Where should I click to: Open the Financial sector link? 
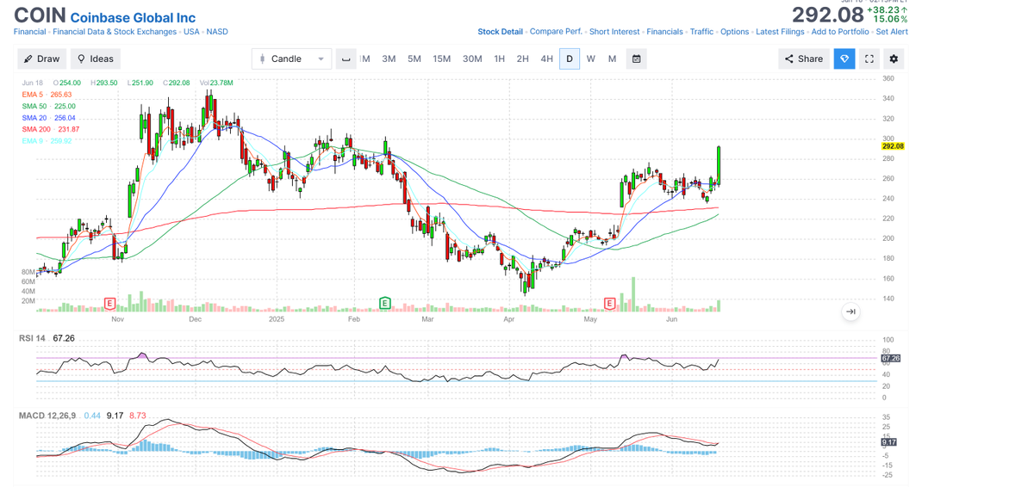(x=30, y=32)
